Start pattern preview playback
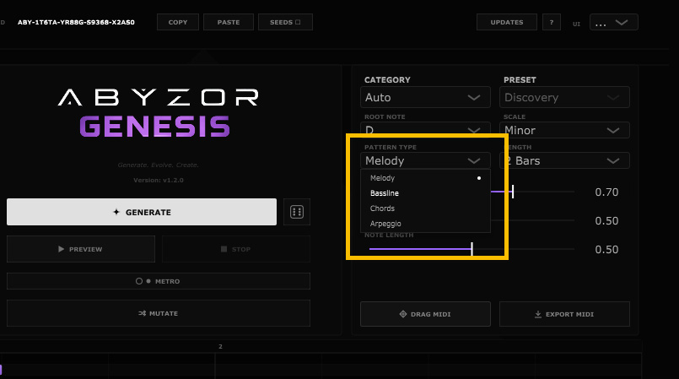This screenshot has height=379, width=679. tap(81, 249)
